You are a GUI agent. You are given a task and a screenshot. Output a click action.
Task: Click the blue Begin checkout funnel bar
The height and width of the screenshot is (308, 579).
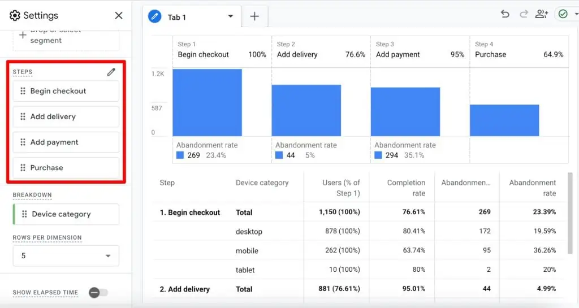coord(207,102)
